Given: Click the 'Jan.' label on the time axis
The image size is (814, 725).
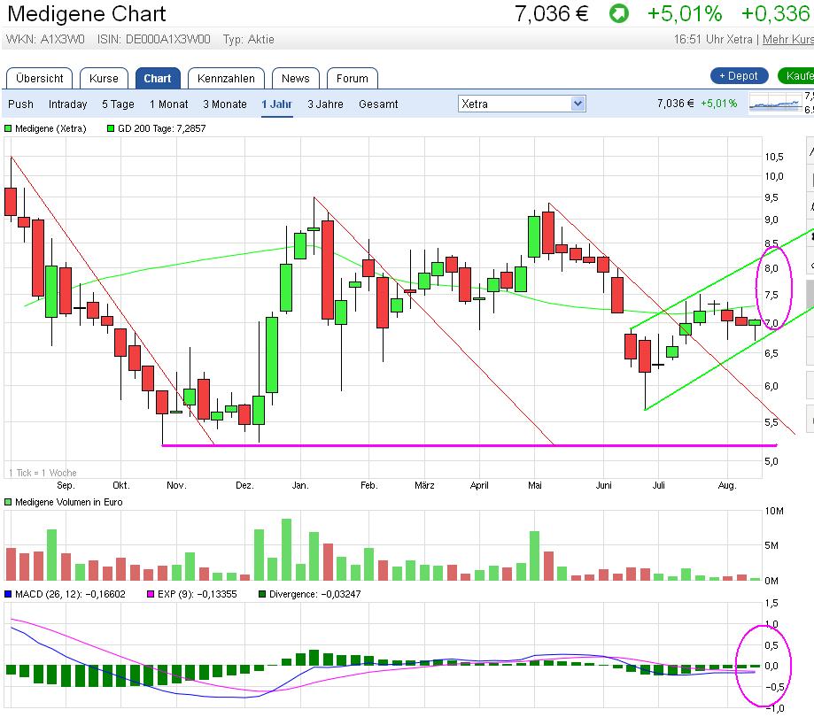Looking at the screenshot, I should pos(300,485).
